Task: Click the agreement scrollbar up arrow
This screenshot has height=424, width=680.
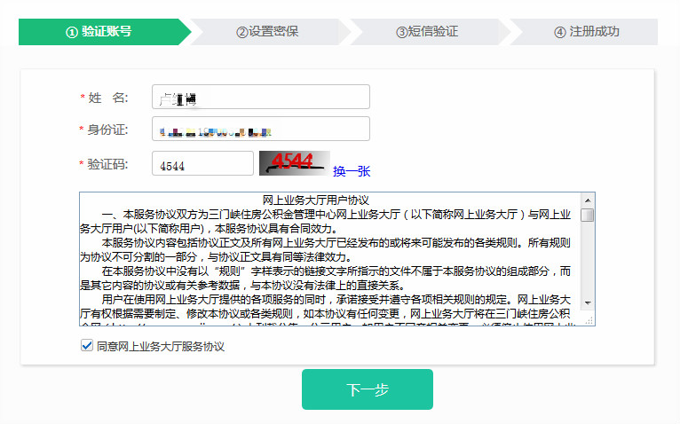Action: (587, 200)
